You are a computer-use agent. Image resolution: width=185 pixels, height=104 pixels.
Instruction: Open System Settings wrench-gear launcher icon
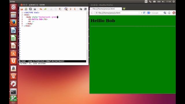[13, 84]
